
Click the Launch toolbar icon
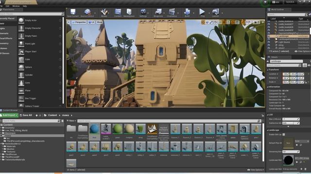(x=215, y=13)
